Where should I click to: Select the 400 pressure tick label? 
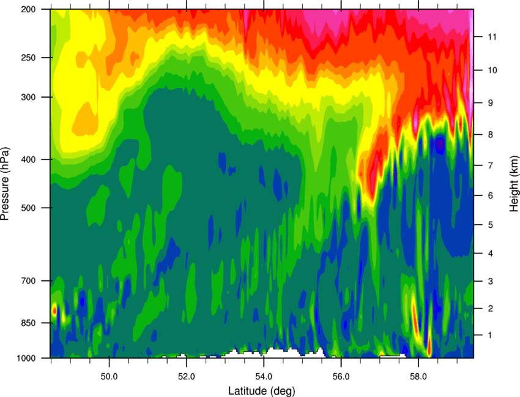29,159
